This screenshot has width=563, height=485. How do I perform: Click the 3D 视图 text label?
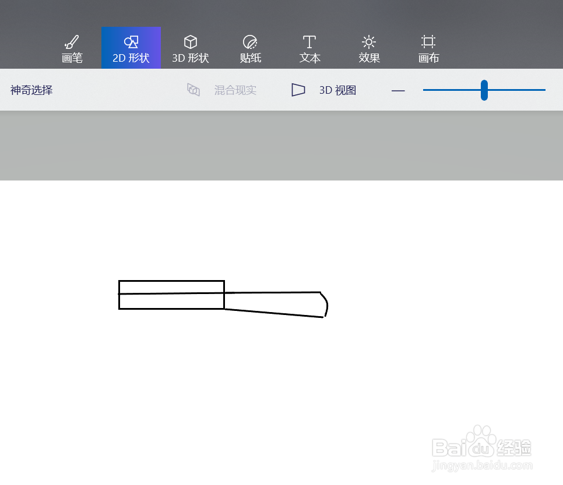(x=337, y=90)
